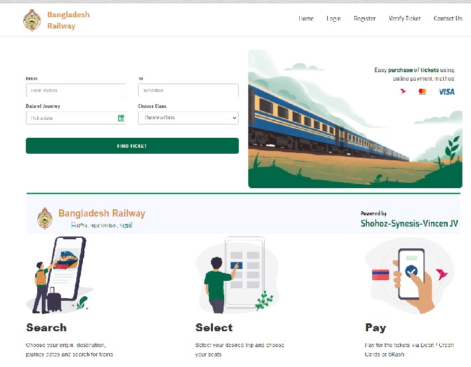Image resolution: width=471 pixels, height=367 pixels.
Task: Go to the Register page
Action: coord(365,19)
